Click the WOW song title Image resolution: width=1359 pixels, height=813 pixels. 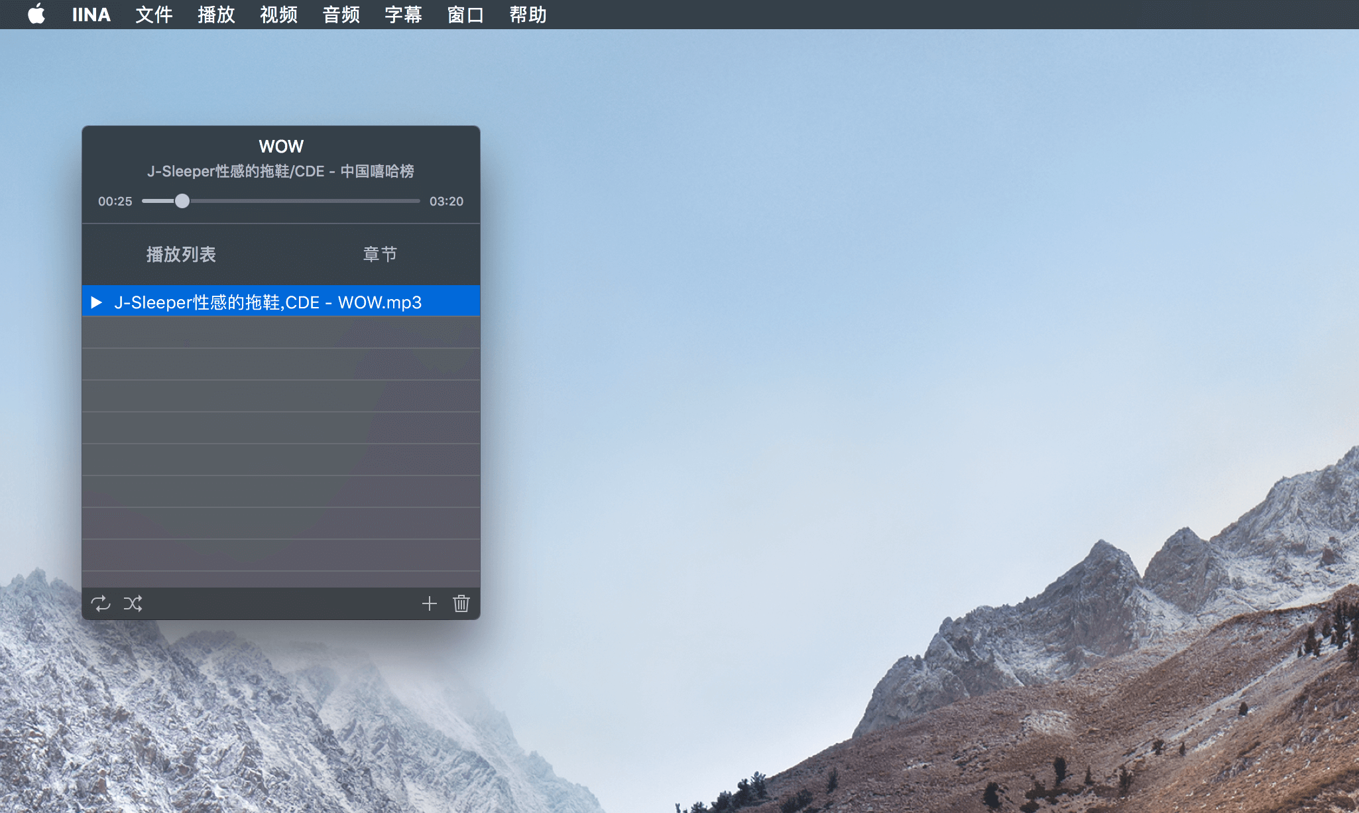tap(281, 146)
